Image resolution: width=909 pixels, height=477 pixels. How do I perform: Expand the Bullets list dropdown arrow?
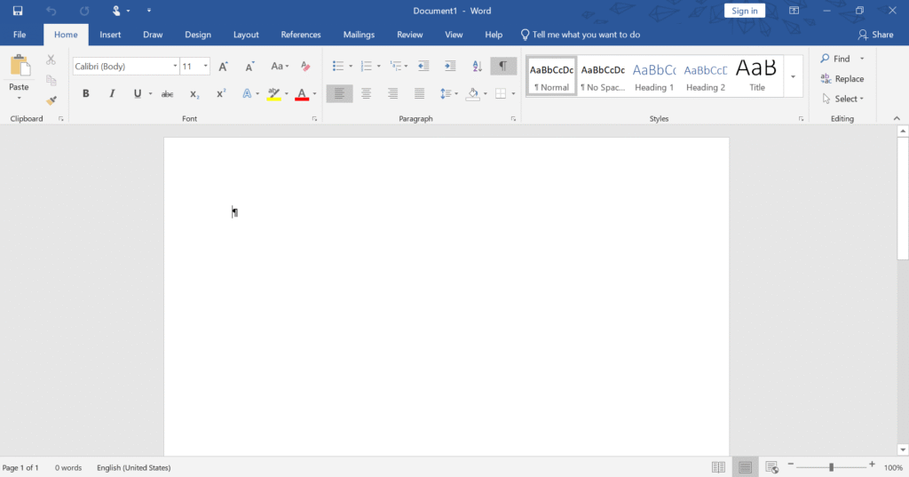(351, 66)
